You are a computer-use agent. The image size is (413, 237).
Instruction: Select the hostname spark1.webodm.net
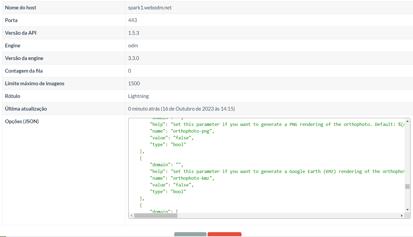pyautogui.click(x=150, y=8)
